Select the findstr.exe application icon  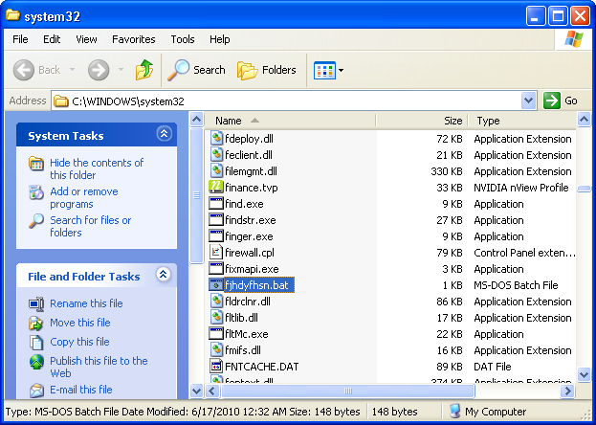[x=216, y=220]
